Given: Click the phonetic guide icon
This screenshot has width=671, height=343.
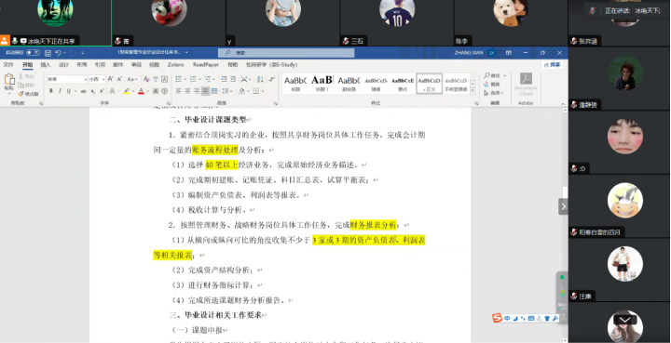Looking at the screenshot, I should 156,79.
